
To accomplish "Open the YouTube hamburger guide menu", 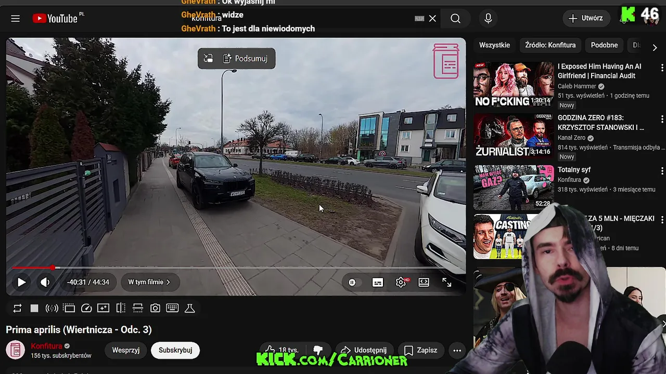I will click(15, 18).
